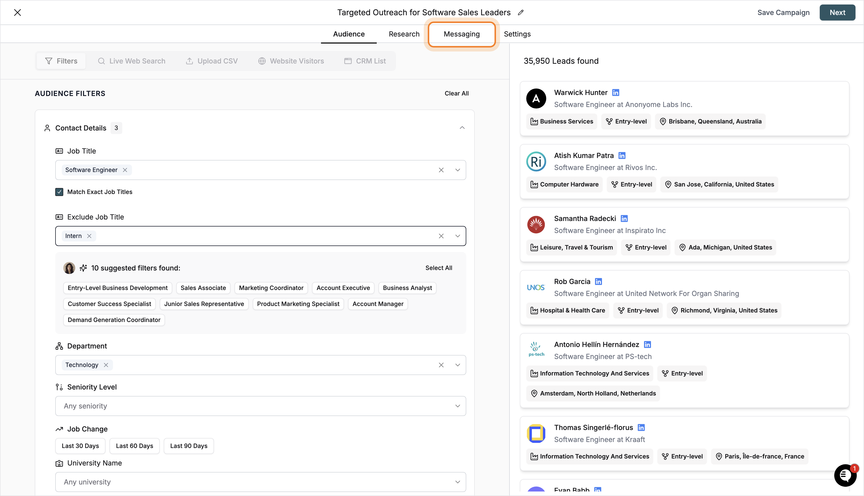Screen dimensions: 864x496
Task: Click Clear All to reset audience filters
Action: click(456, 93)
